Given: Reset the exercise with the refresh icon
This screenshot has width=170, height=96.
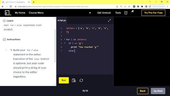Looking at the screenshot, I should click(x=81, y=80).
